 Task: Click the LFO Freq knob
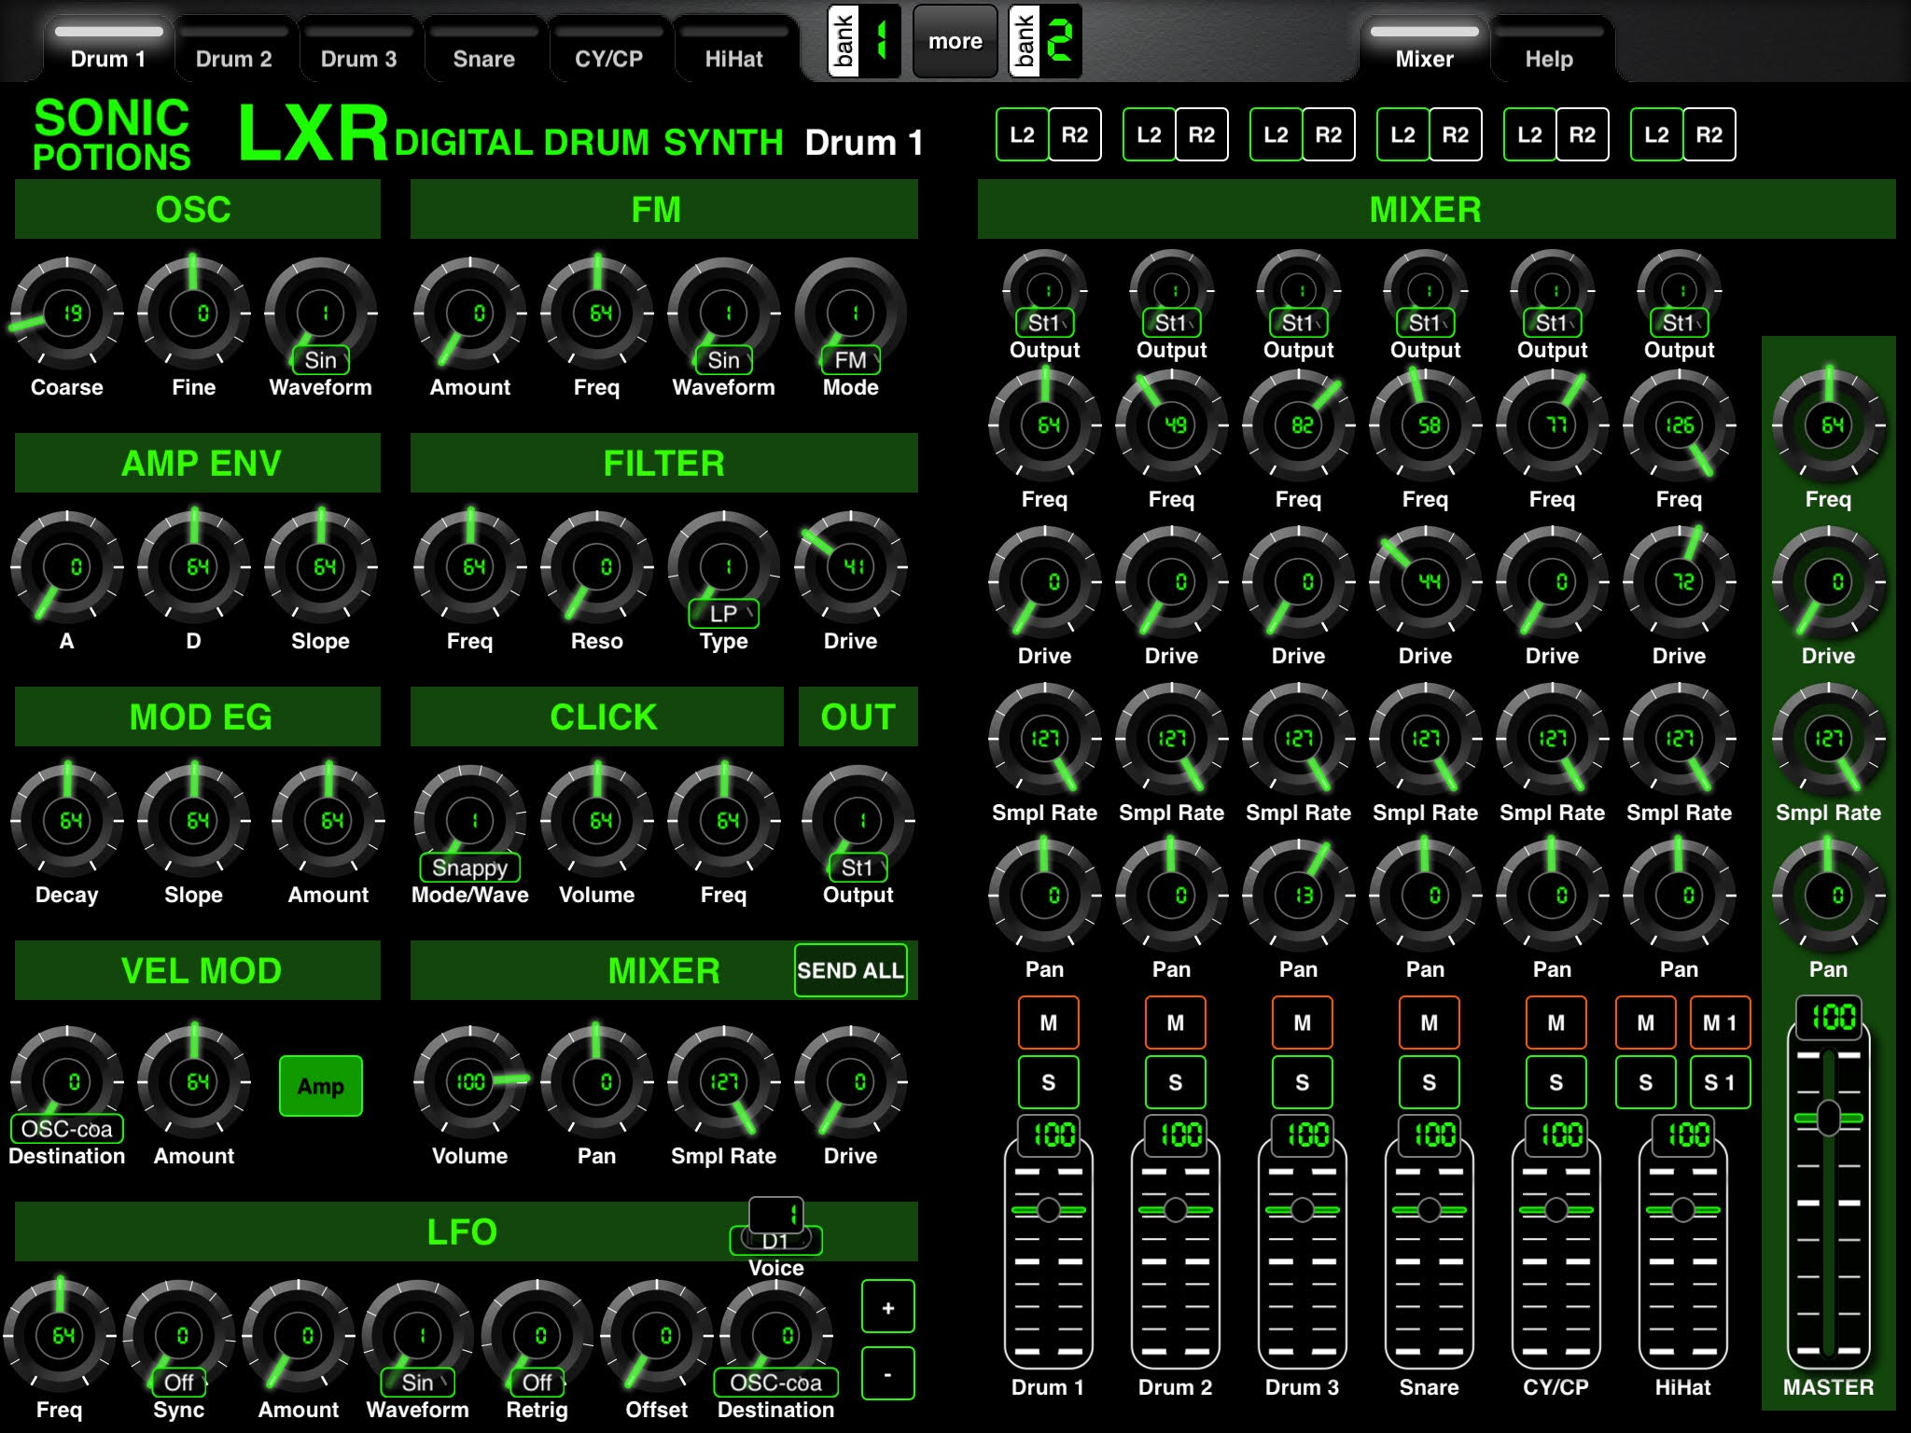click(x=60, y=1336)
